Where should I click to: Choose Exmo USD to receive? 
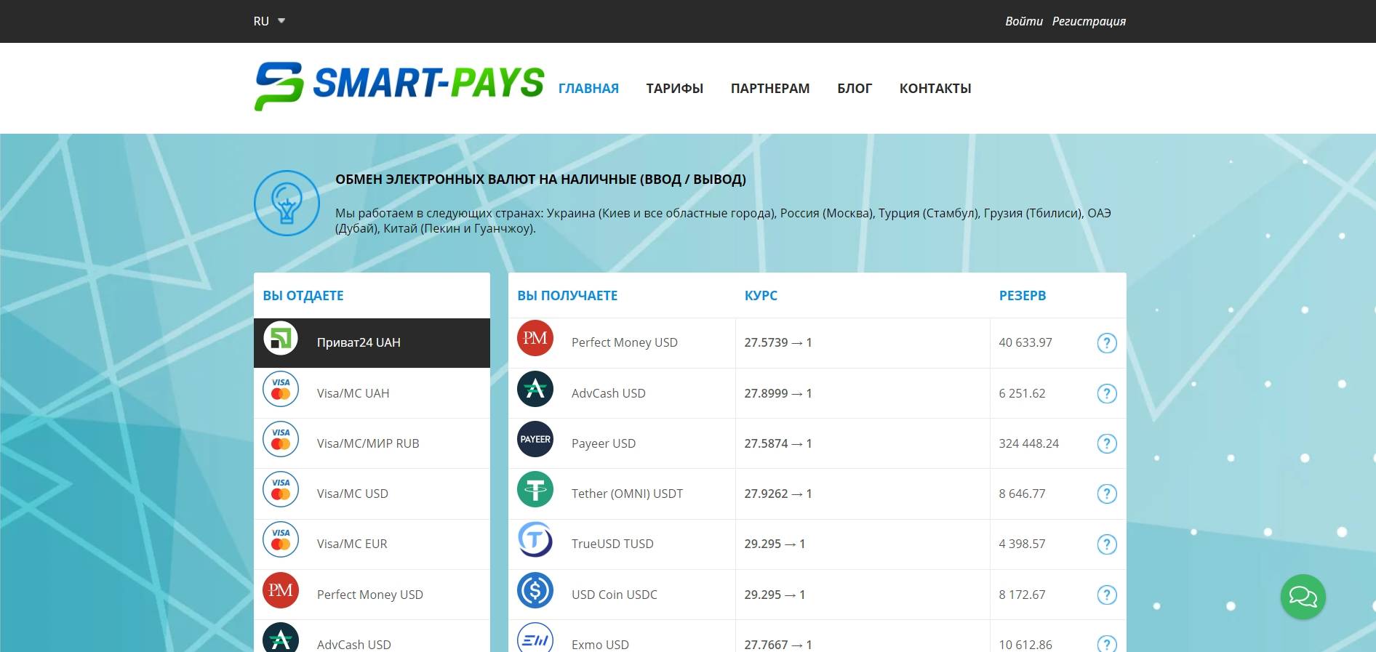(600, 645)
